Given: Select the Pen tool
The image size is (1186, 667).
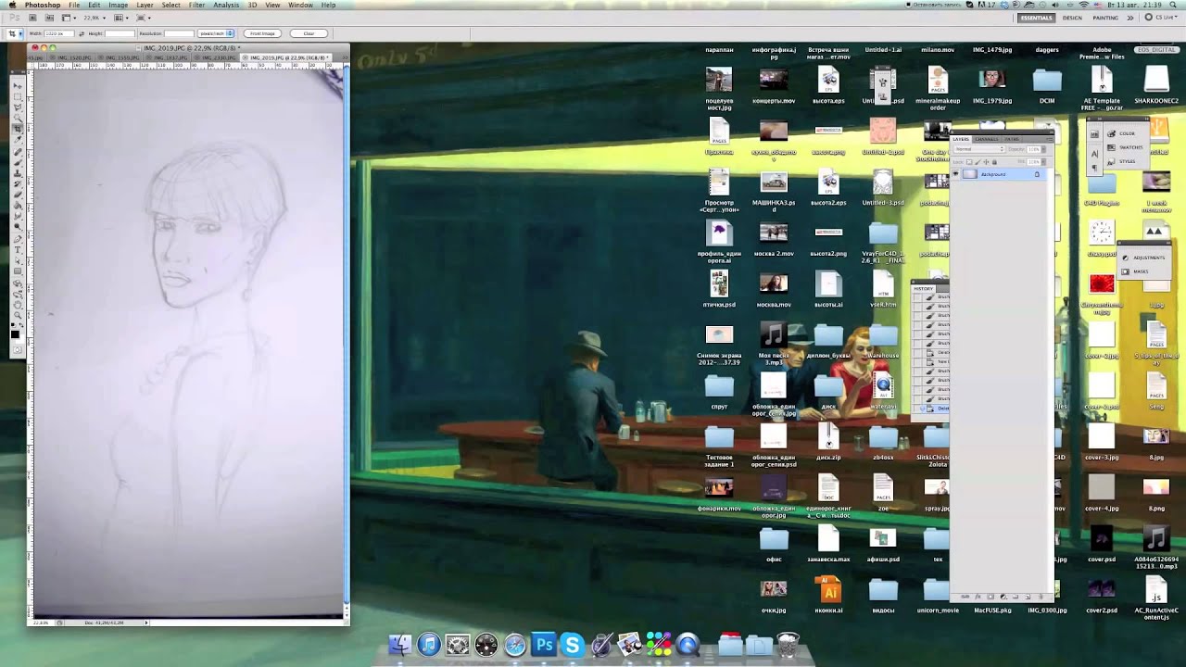Looking at the screenshot, I should pos(18,238).
